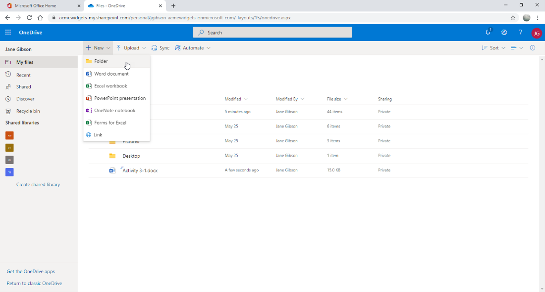Open the help question mark icon
The width and height of the screenshot is (545, 292).
click(x=520, y=32)
